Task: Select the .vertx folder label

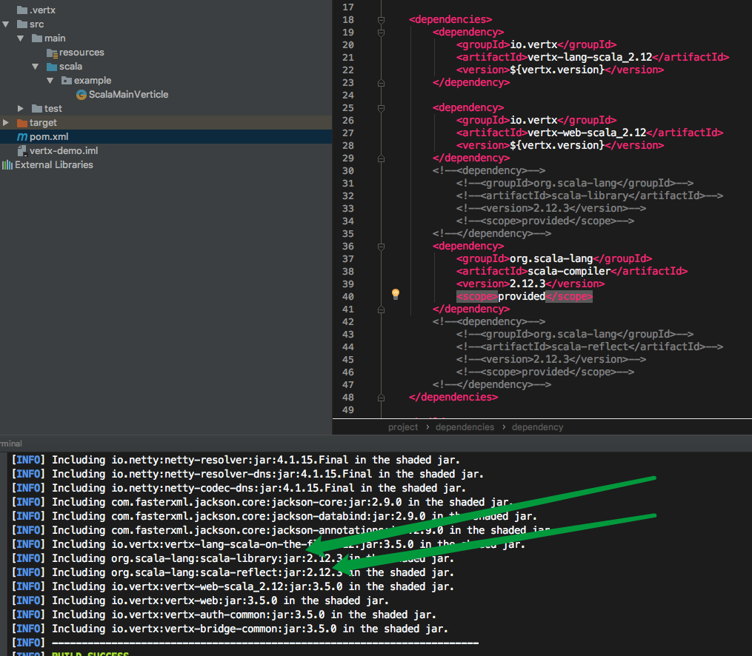Action: (42, 10)
